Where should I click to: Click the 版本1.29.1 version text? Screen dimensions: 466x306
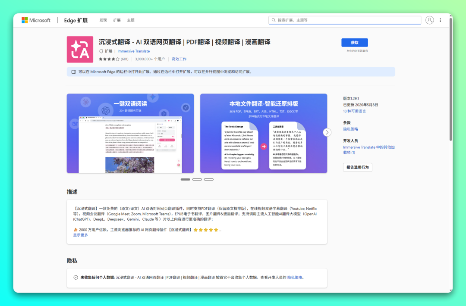[x=351, y=99]
